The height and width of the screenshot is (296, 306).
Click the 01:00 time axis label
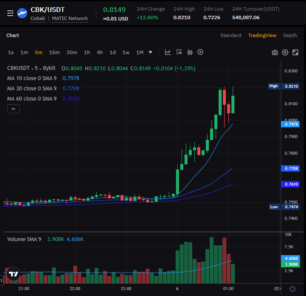228,289
